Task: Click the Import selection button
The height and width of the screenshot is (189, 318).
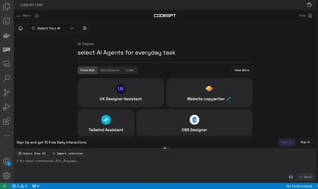Action: click(x=67, y=153)
